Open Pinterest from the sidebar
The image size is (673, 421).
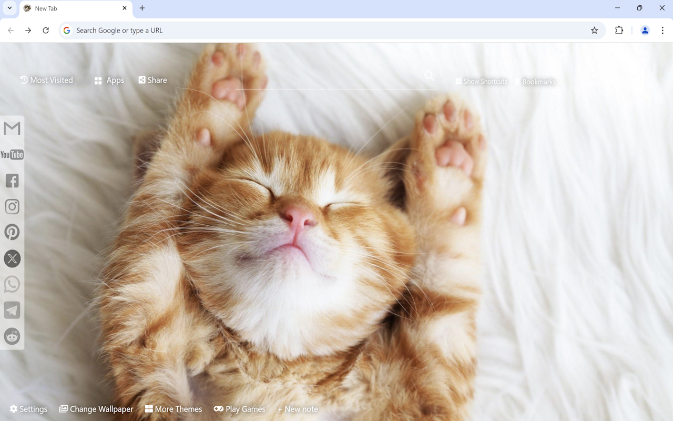[x=12, y=232]
